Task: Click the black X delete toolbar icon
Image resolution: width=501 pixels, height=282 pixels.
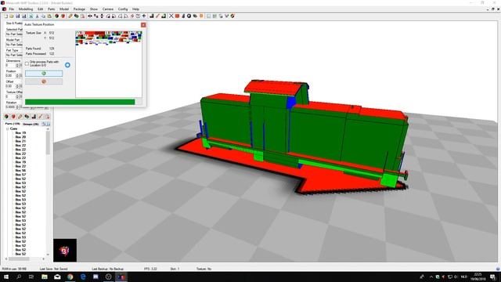Action: [171, 16]
